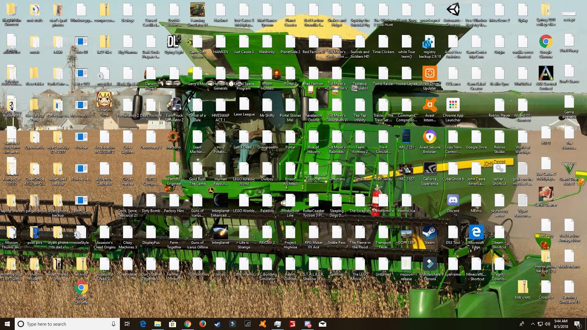Open the volume control in tray
Image resolution: width=587 pixels, height=330 pixels.
click(x=548, y=324)
